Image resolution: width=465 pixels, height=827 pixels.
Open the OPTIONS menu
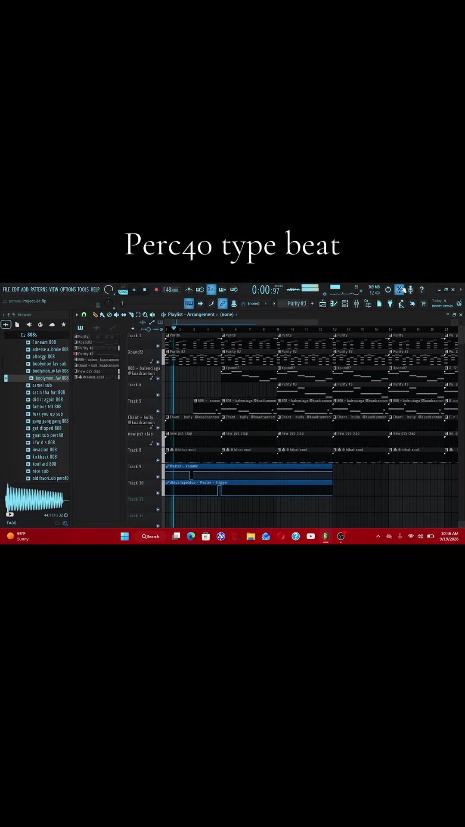coord(68,290)
